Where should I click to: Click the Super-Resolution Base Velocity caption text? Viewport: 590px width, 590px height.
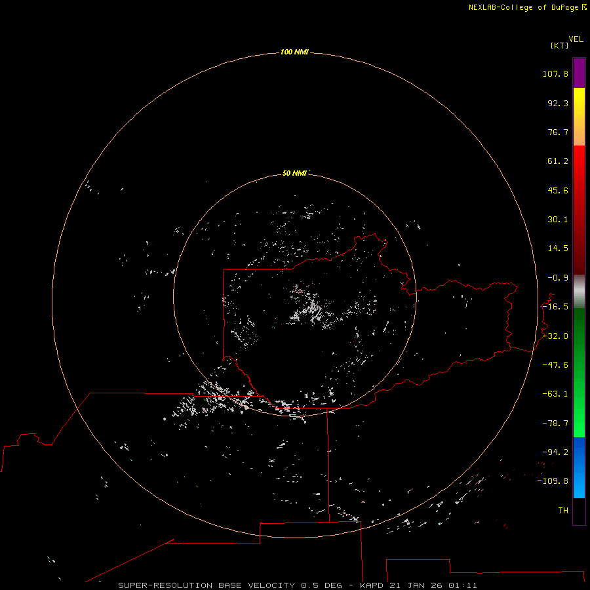click(297, 585)
